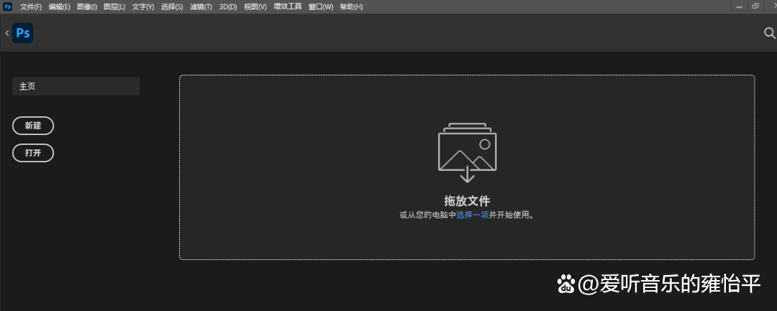777x311 pixels.
Task: Open the 编辑(E) menu
Action: [60, 7]
